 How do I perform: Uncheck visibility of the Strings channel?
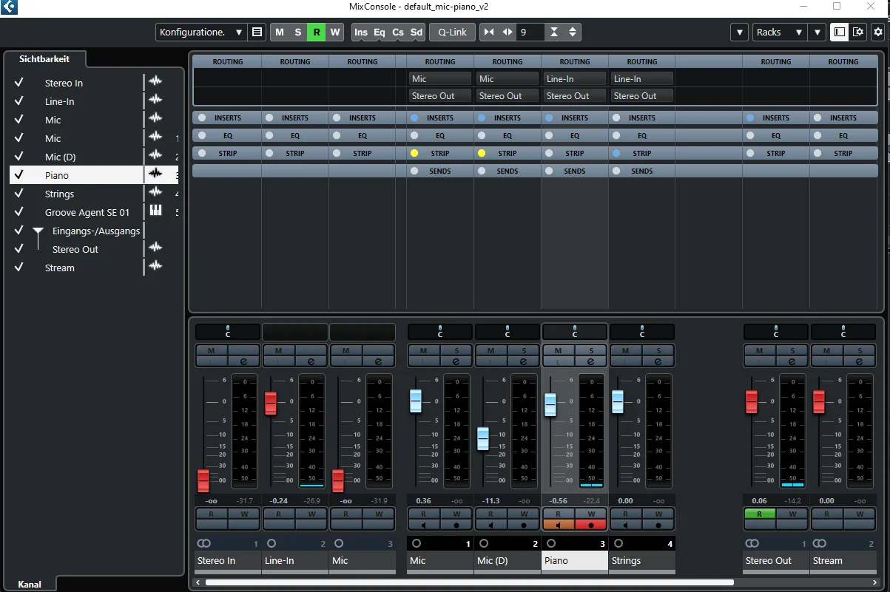19,194
